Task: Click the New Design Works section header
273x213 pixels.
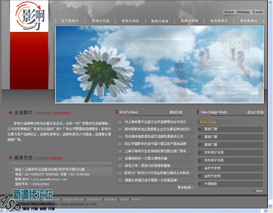Action: tap(214, 112)
